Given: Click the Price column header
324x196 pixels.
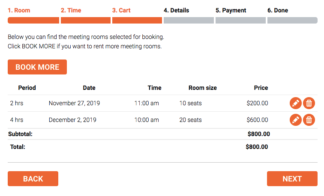Looking at the screenshot, I should (261, 88).
